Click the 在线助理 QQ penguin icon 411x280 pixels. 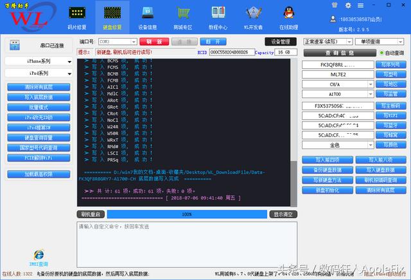click(288, 17)
